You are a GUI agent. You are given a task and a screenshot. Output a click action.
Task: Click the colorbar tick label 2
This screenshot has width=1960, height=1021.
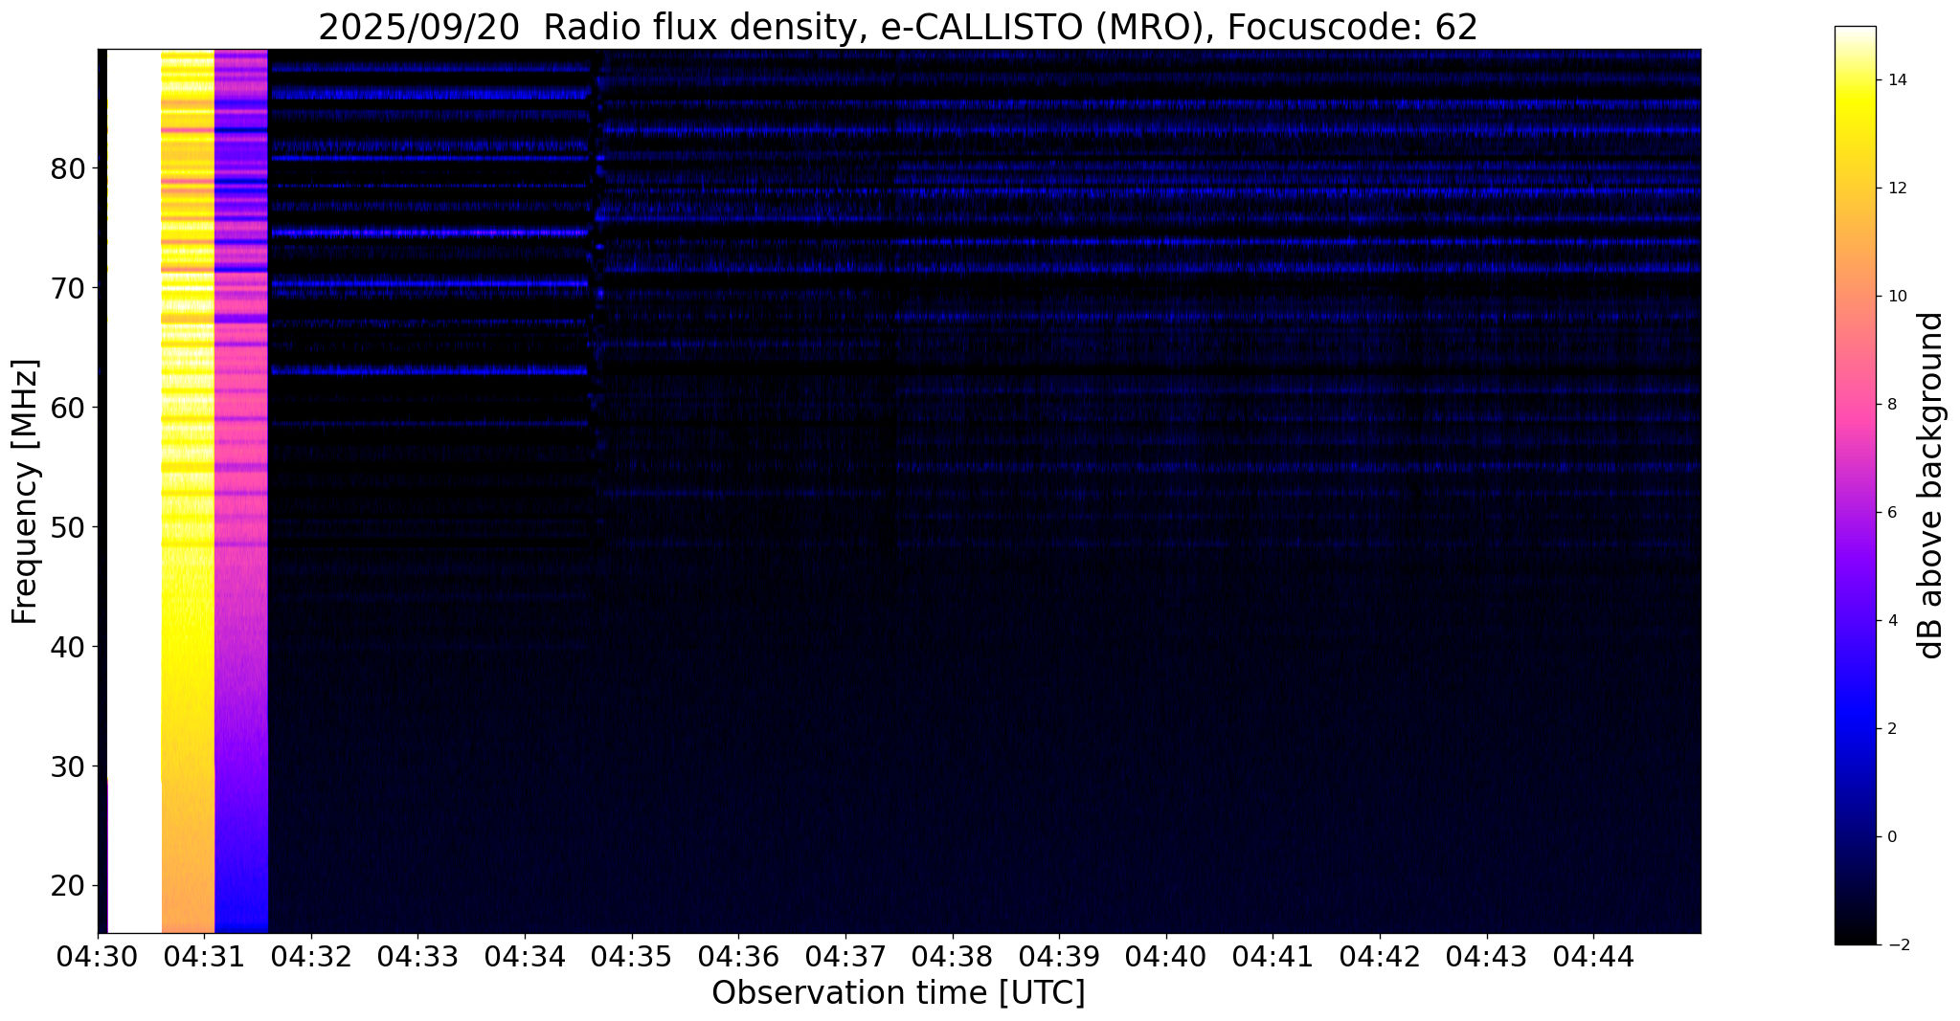click(x=1891, y=729)
